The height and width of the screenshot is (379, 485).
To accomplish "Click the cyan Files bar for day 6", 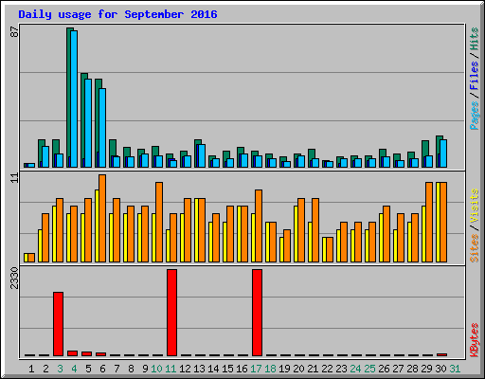I will coord(102,128).
